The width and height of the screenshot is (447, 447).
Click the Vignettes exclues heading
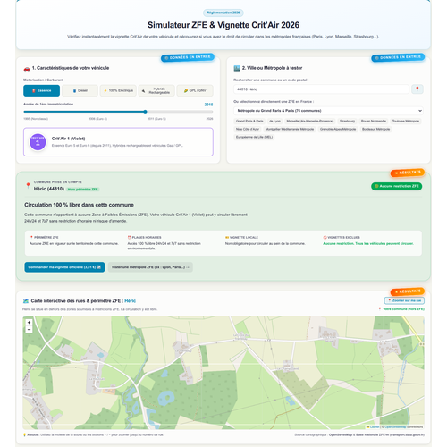pos(342,238)
